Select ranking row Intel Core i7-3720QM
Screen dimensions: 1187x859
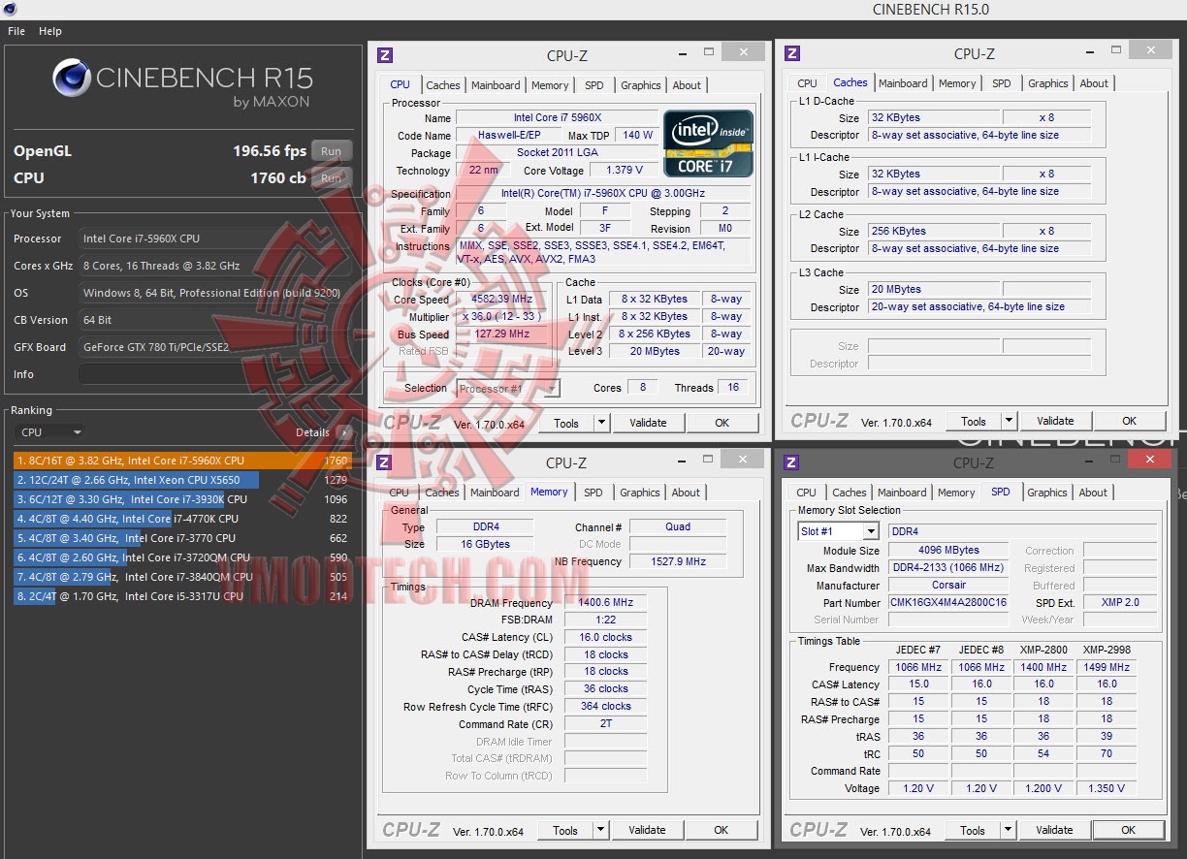[182, 557]
